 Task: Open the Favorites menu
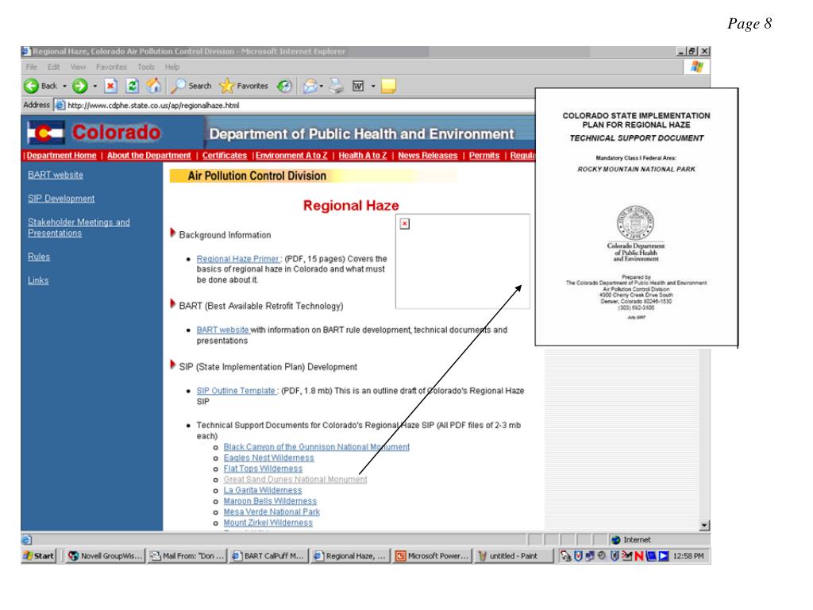pos(111,67)
